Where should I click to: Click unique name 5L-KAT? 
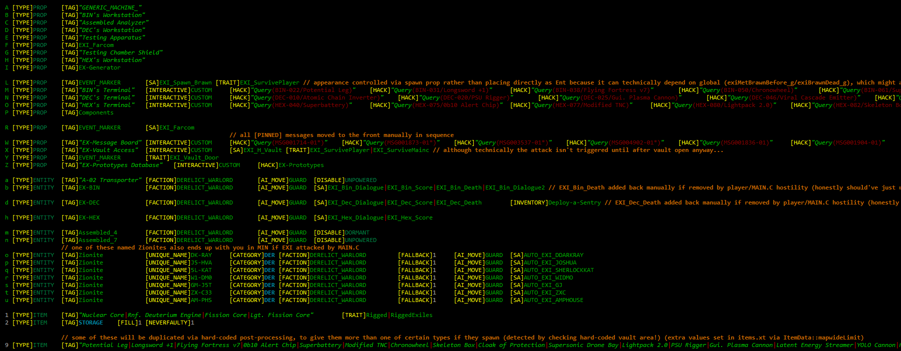coord(201,270)
